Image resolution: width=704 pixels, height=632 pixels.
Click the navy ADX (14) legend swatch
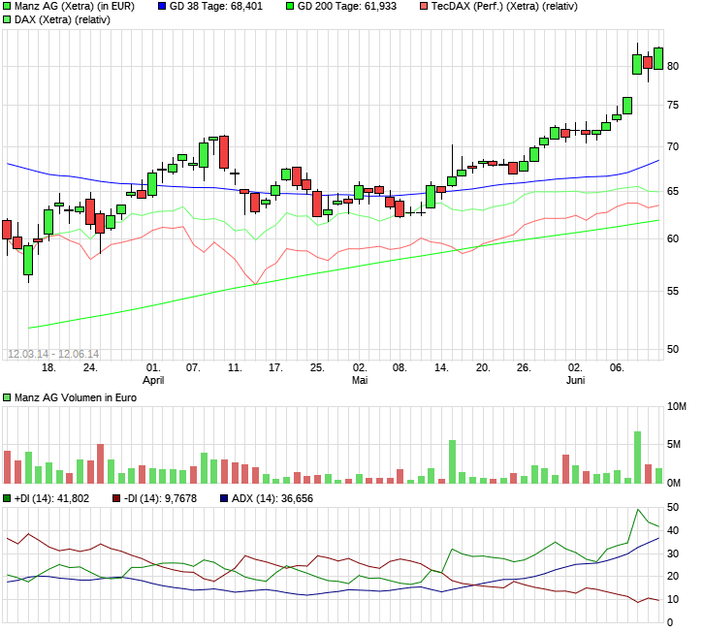(x=224, y=498)
